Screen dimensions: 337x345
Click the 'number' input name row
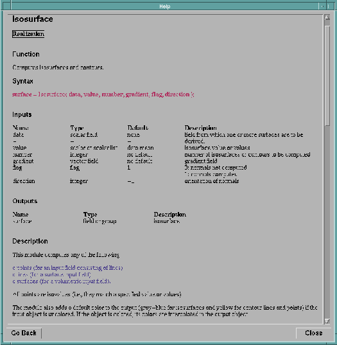click(x=22, y=154)
